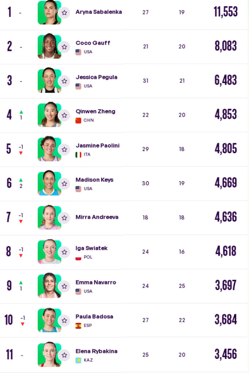
Task: Star Madison Keys as favorite
Action: pyautogui.click(x=64, y=184)
